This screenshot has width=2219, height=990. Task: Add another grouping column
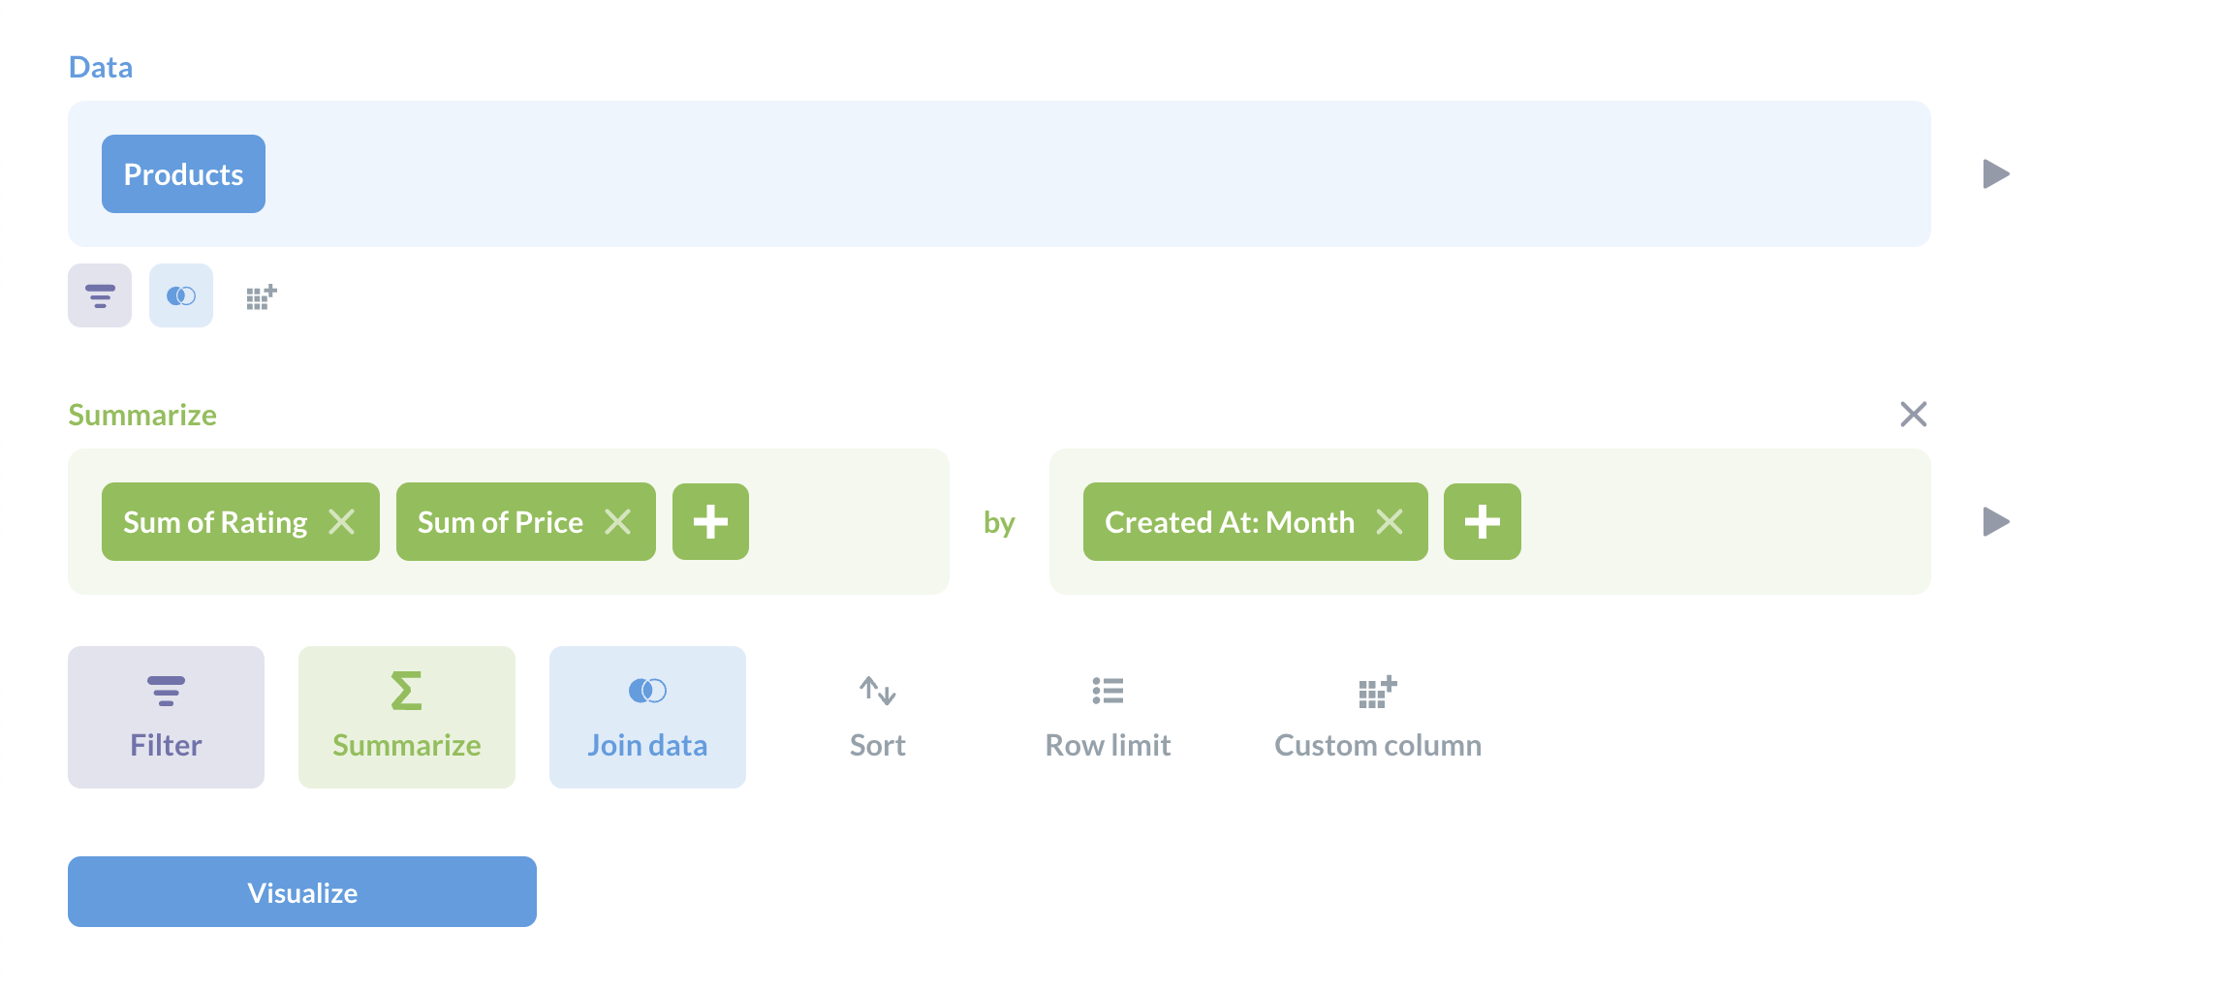click(1482, 521)
